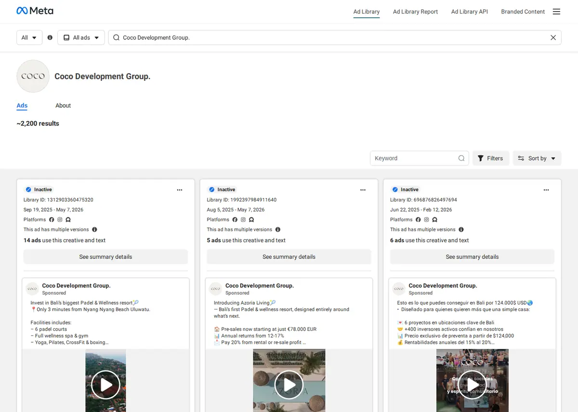This screenshot has width=578, height=412.
Task: Click the keyword search magnifier icon
Action: click(461, 158)
